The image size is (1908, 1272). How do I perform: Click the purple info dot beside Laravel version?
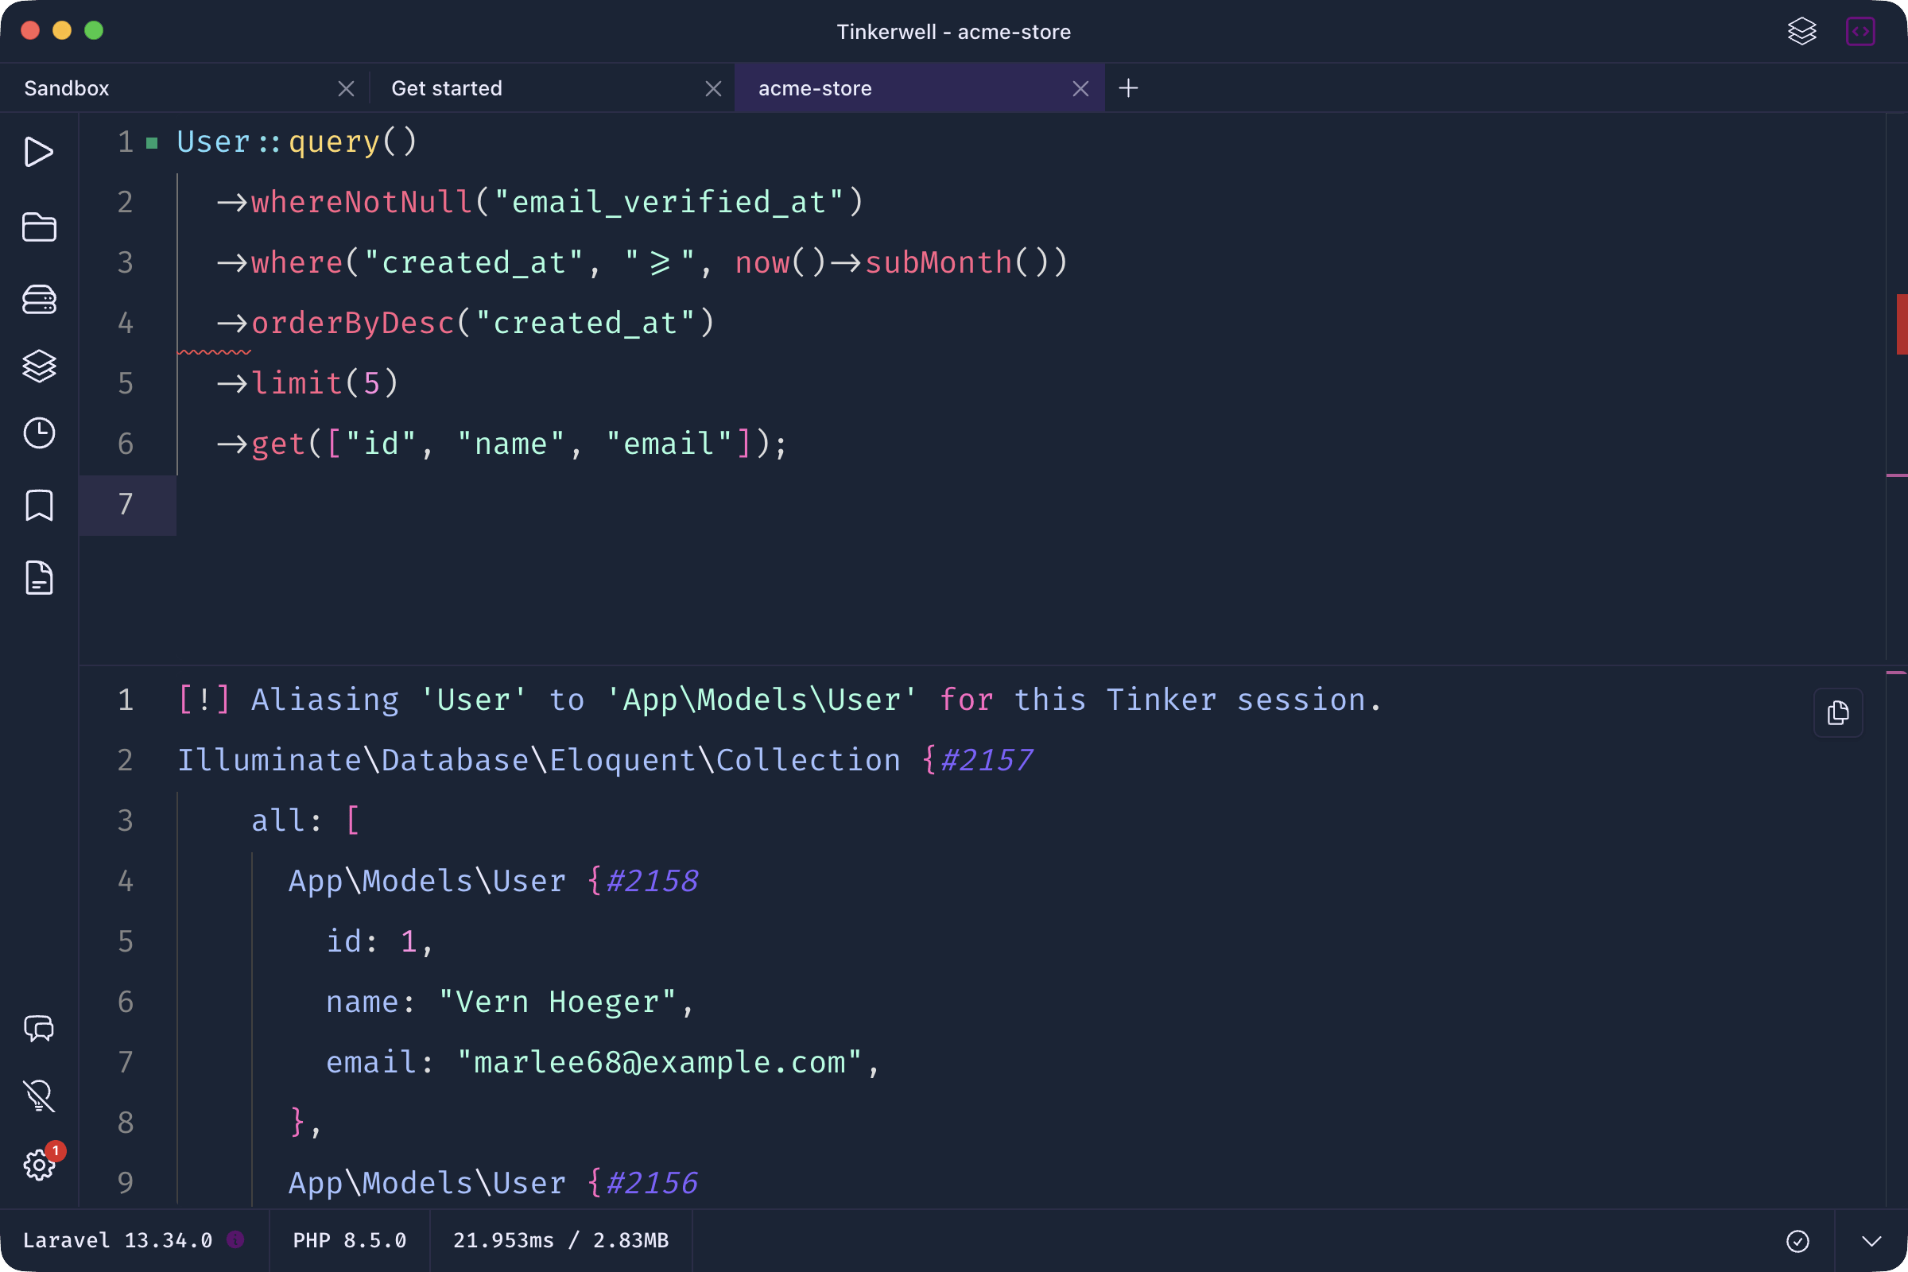point(235,1239)
